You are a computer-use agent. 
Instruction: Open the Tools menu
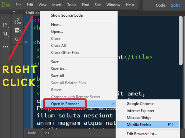[x=72, y=5]
